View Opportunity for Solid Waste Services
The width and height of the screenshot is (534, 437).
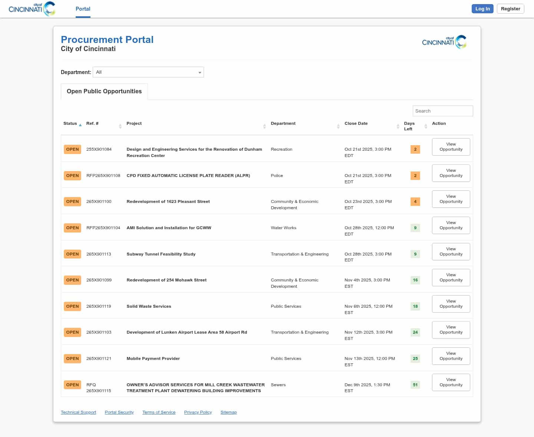451,304
